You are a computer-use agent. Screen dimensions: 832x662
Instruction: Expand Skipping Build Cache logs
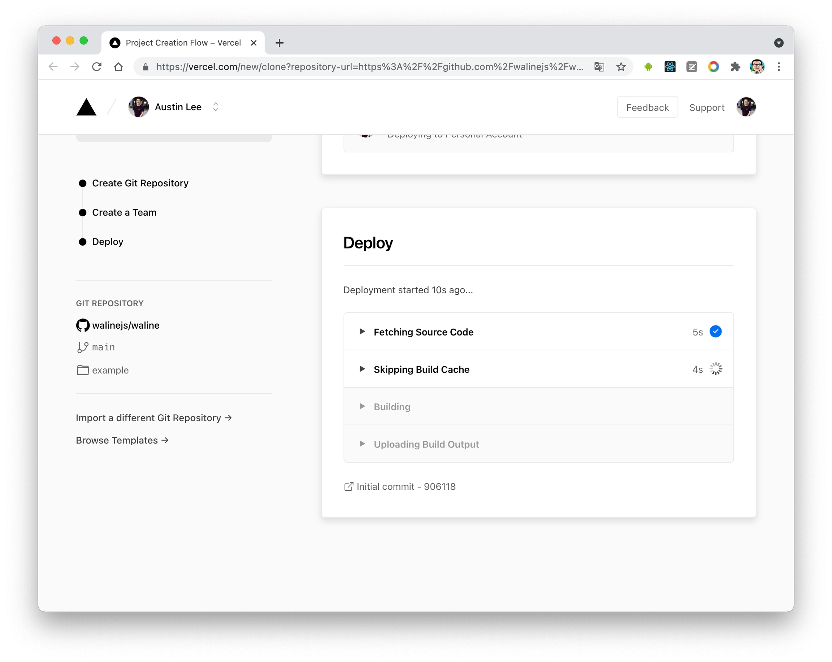tap(362, 369)
